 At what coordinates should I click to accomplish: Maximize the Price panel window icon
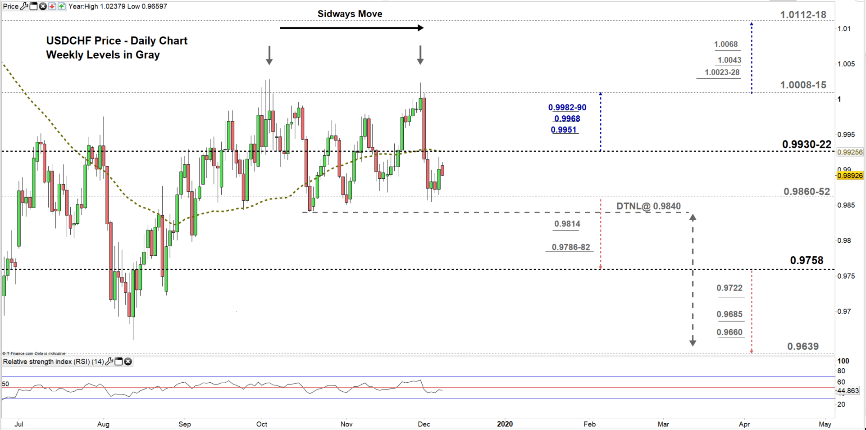(33, 6)
